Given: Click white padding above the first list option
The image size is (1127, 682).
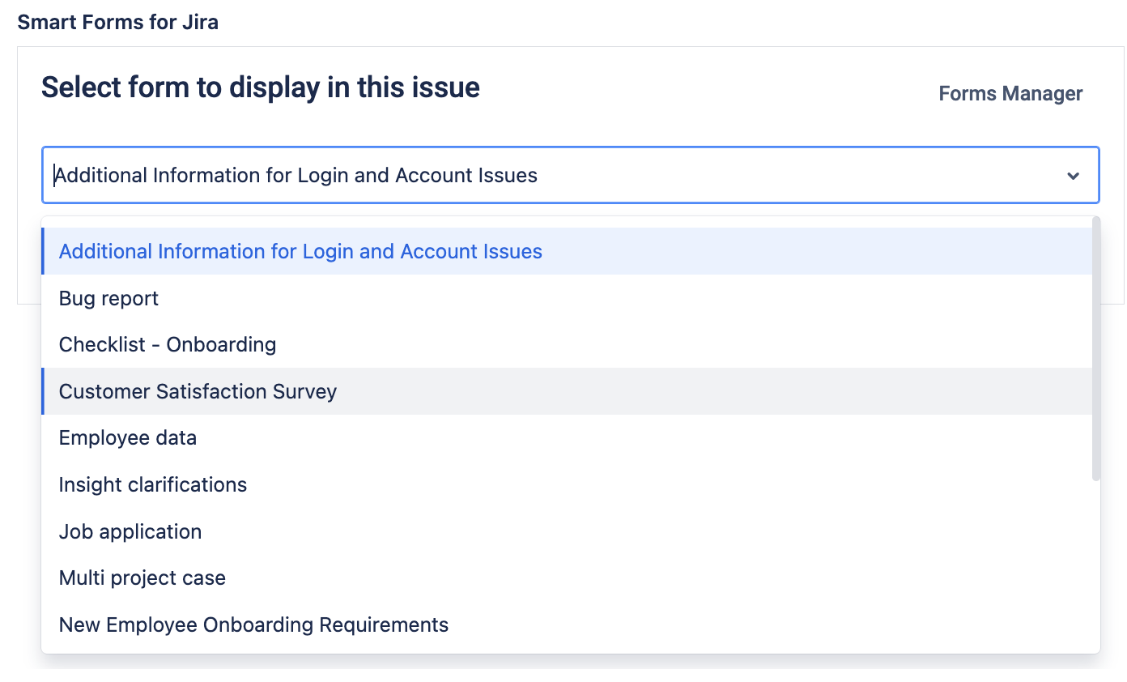Looking at the screenshot, I should 567,222.
